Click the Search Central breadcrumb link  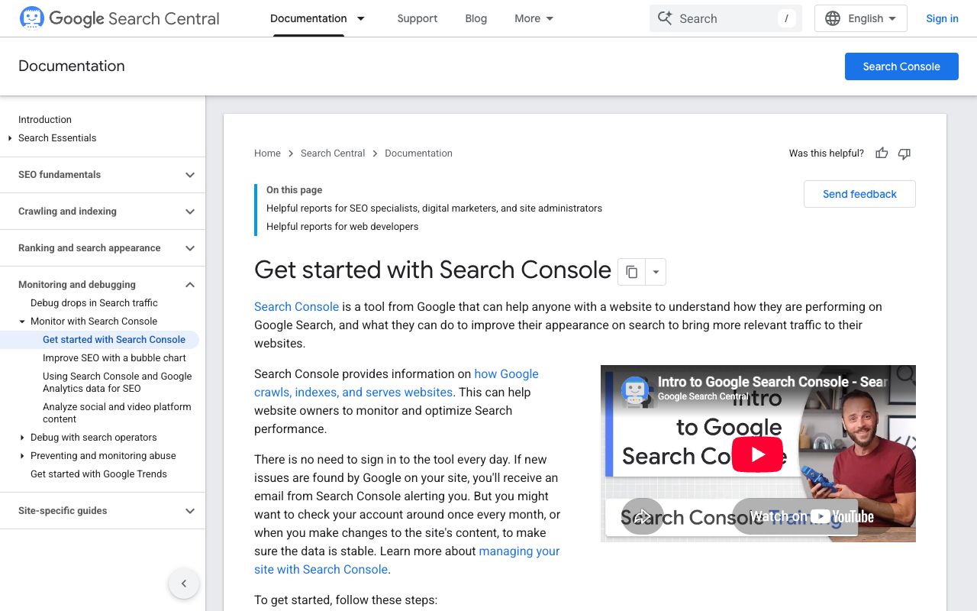(x=333, y=154)
